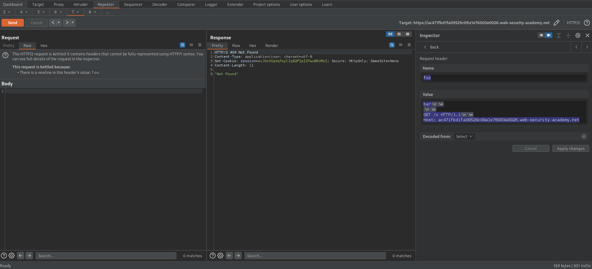
Task: Click the response Search field
Action: 315,256
